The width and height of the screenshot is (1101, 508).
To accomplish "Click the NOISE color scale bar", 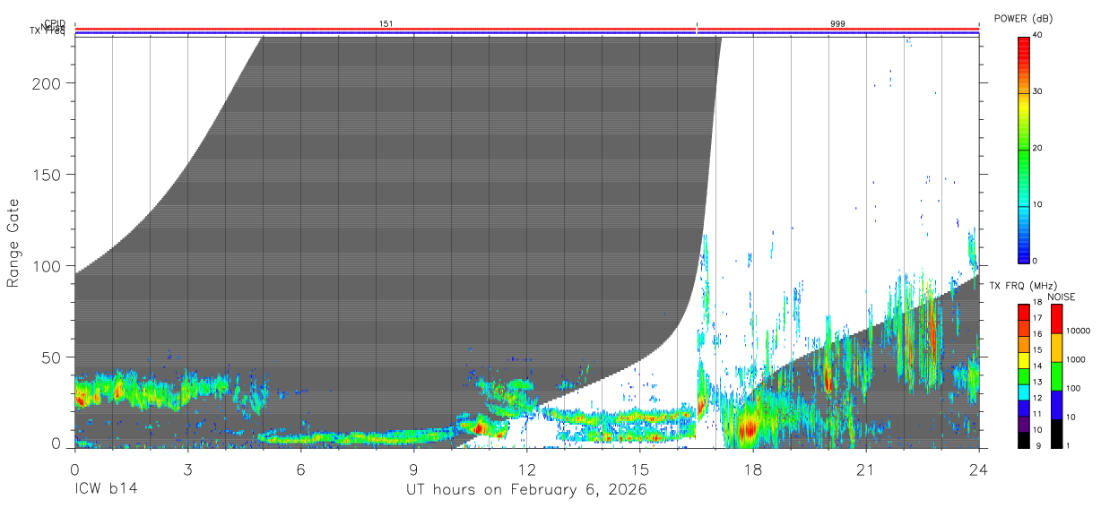I will point(1056,376).
